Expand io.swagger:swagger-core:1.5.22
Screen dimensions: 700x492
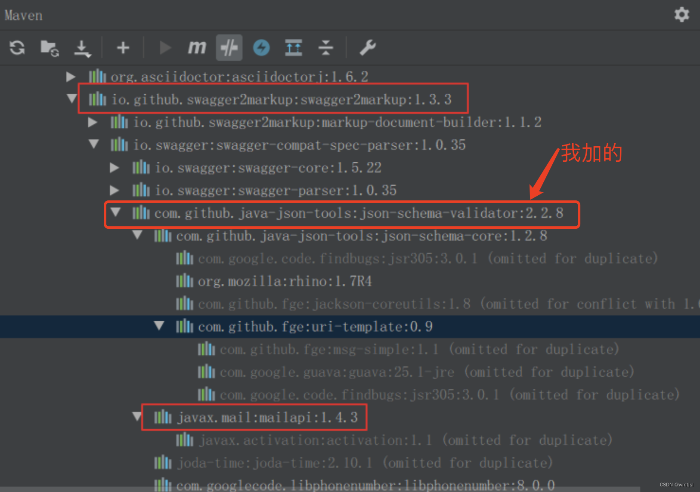(x=115, y=168)
